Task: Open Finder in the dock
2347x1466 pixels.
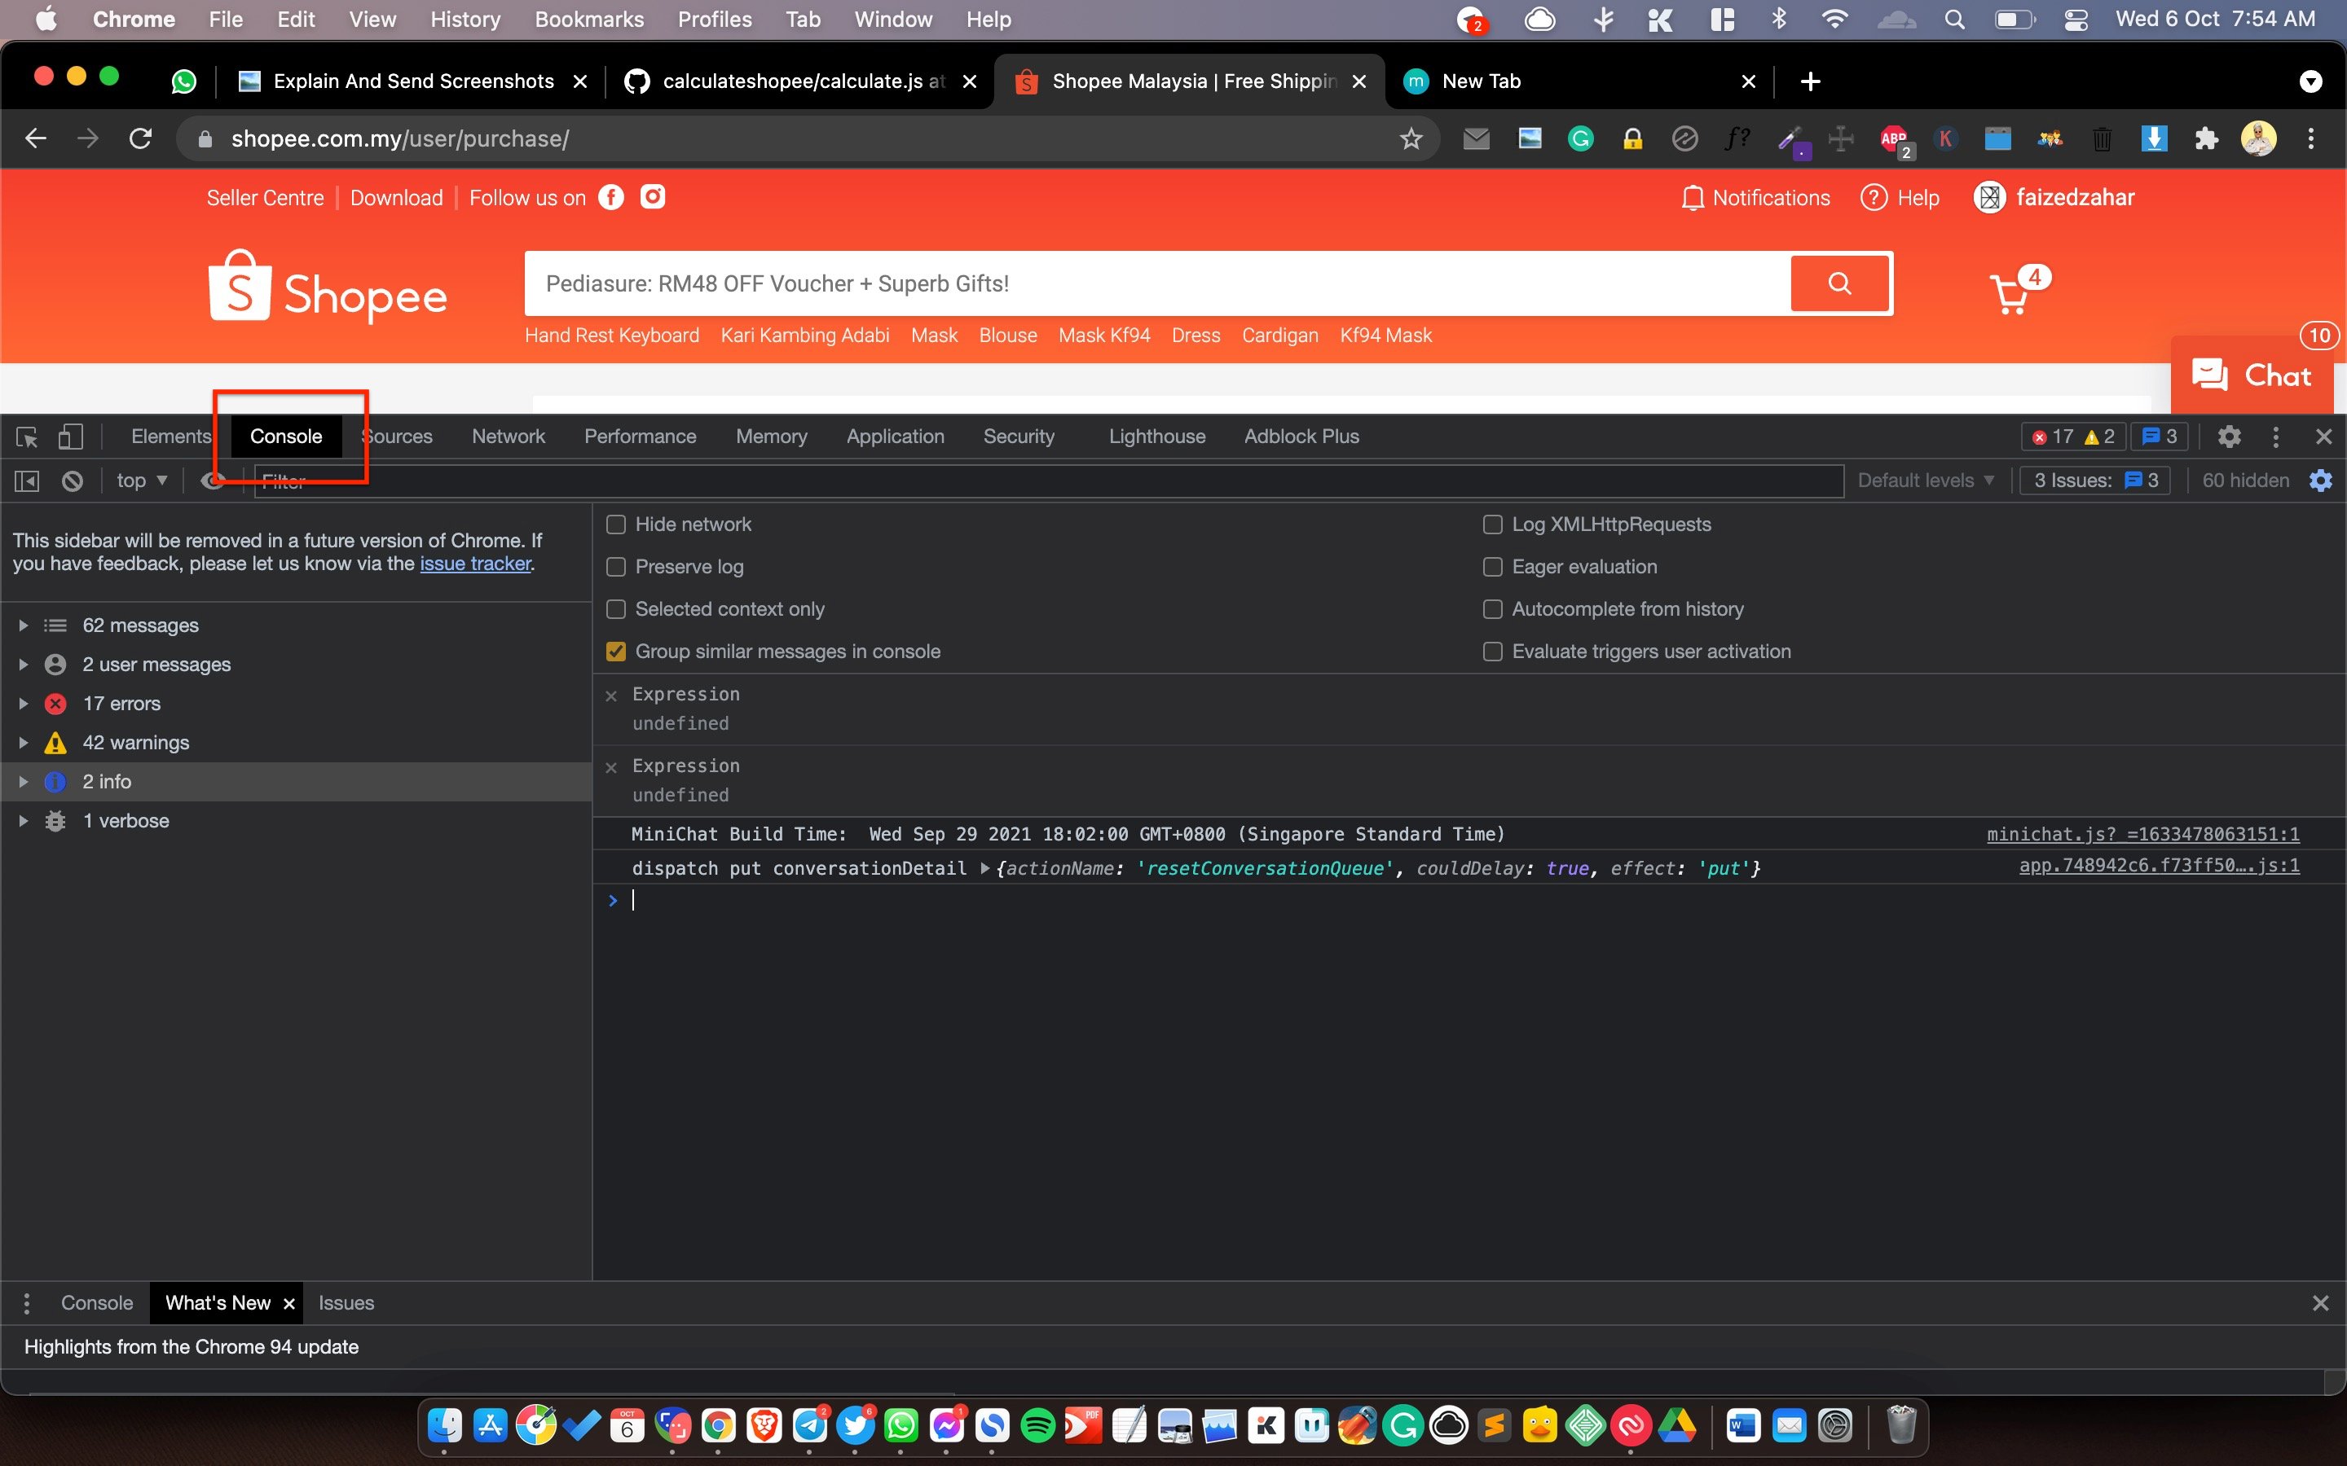Action: pos(445,1425)
